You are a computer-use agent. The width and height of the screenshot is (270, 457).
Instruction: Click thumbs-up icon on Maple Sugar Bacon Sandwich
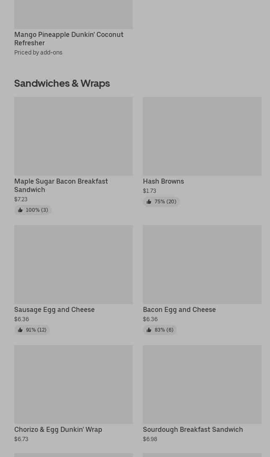20,210
